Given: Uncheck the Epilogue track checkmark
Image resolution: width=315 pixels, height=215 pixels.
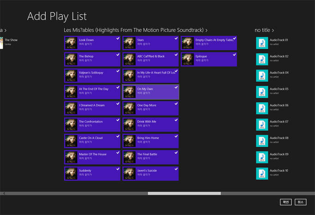Looking at the screenshot, I should click(x=234, y=54).
